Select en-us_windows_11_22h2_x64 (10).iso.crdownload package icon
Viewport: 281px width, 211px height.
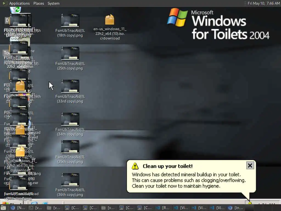click(x=110, y=20)
